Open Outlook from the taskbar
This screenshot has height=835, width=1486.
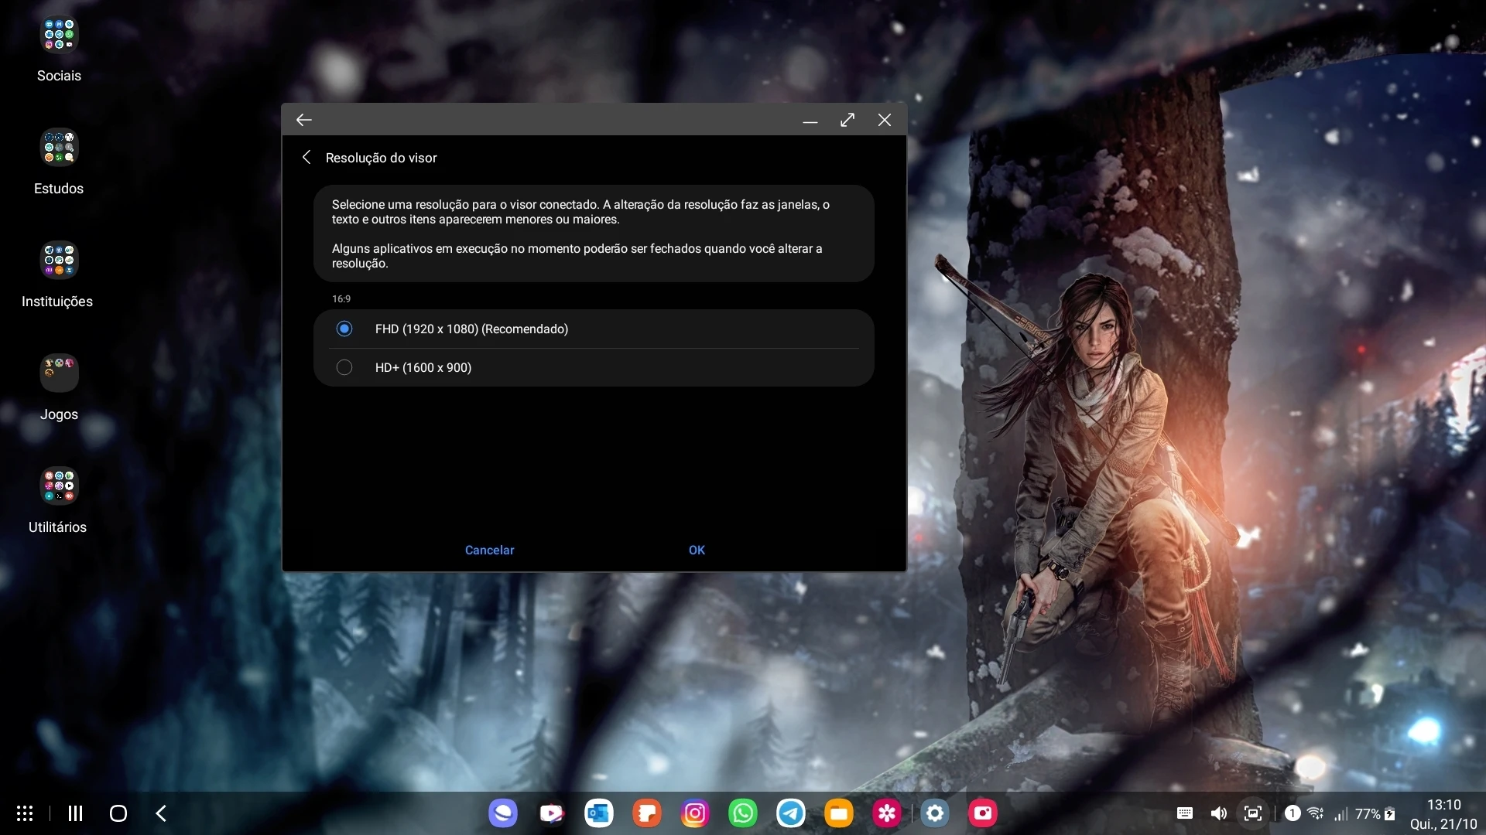pos(599,813)
